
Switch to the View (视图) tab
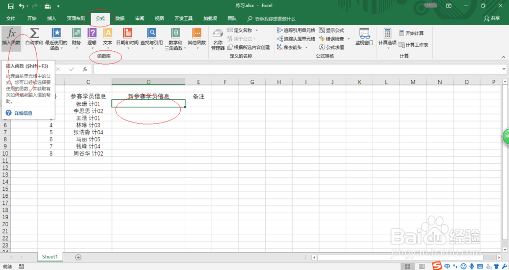[159, 18]
